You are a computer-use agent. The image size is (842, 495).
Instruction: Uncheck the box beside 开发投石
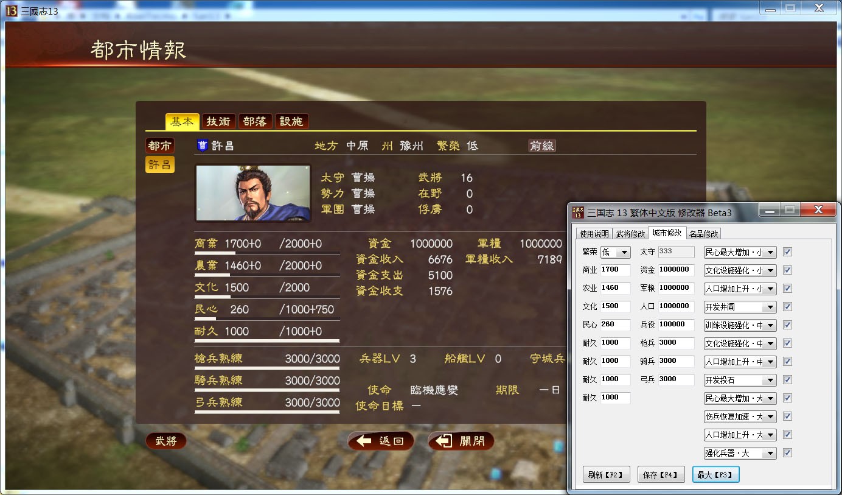click(x=787, y=380)
